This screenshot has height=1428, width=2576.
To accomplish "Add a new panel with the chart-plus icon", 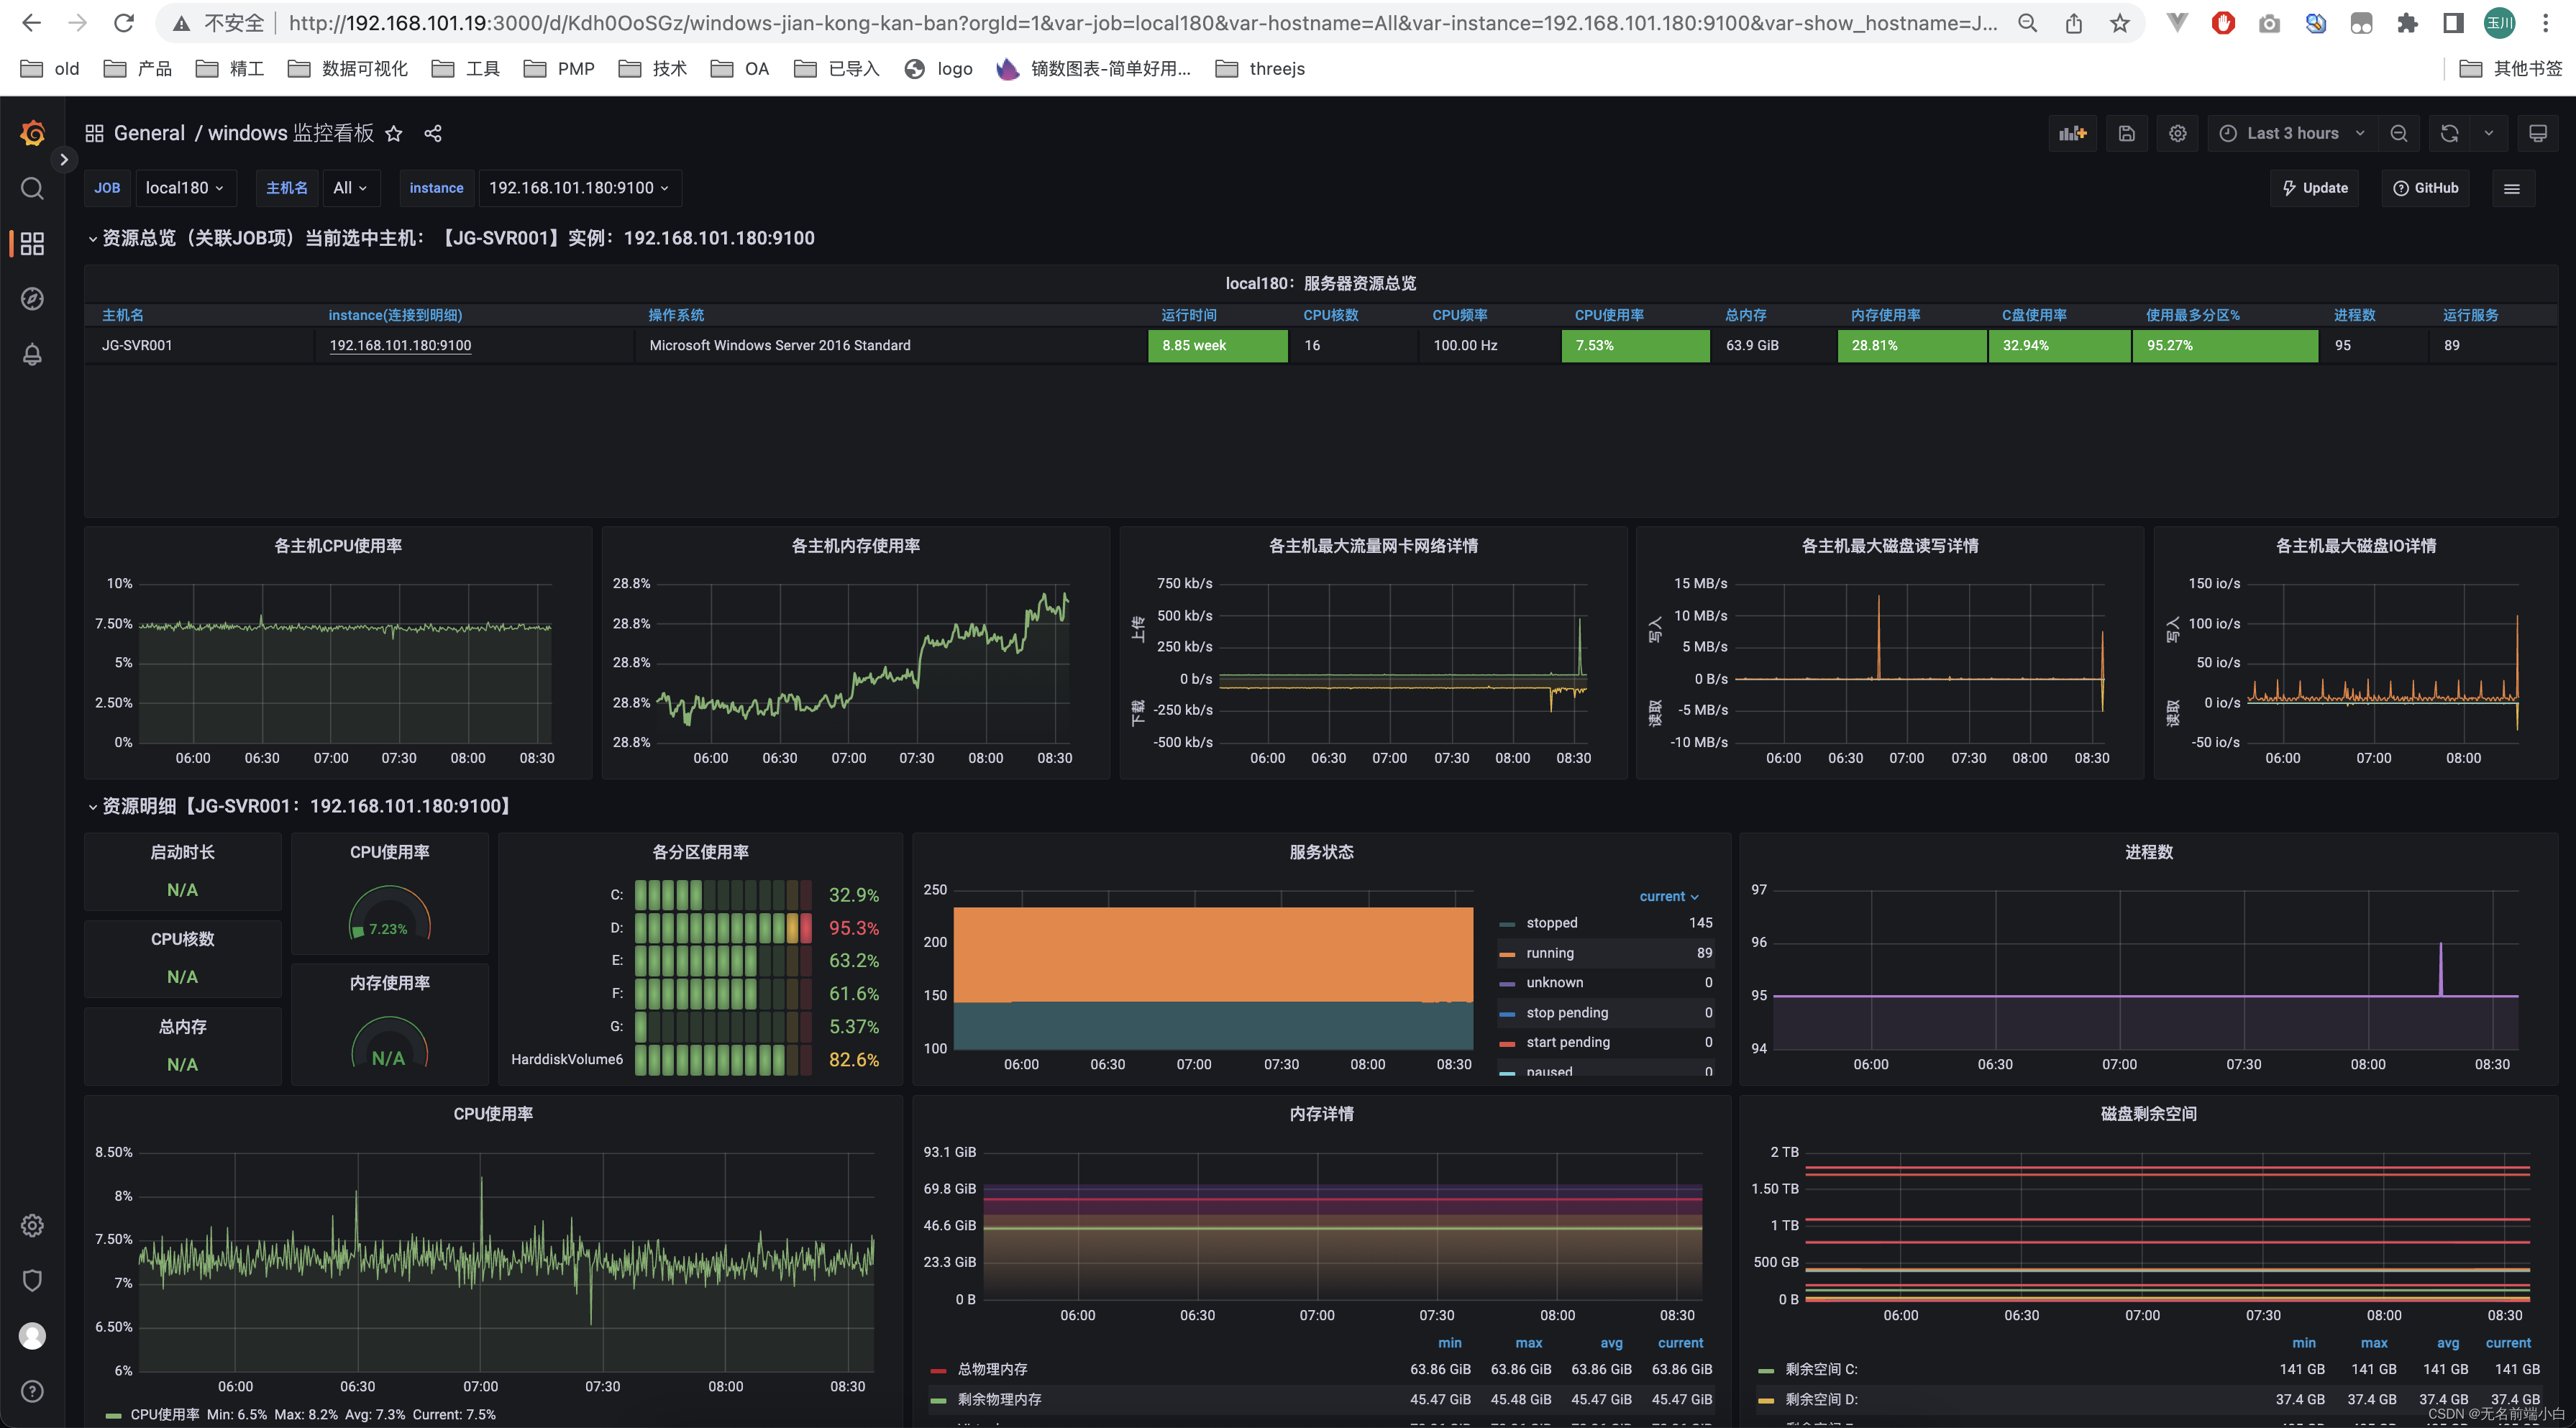I will (2073, 133).
